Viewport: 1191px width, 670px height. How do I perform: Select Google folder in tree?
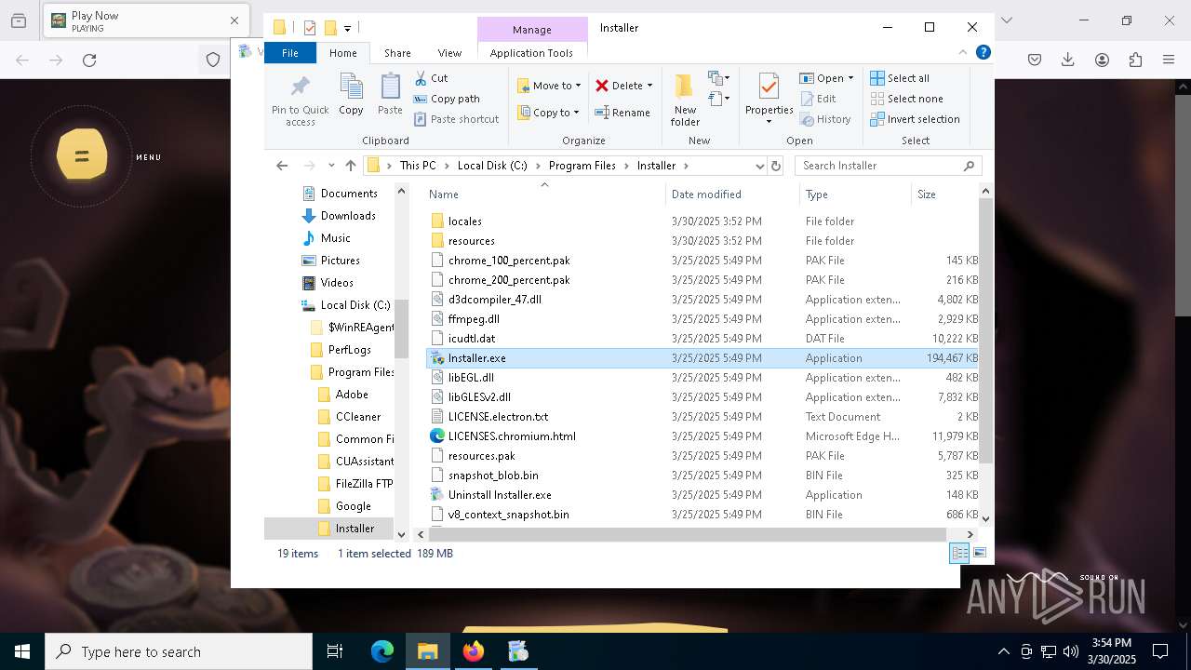pos(353,506)
